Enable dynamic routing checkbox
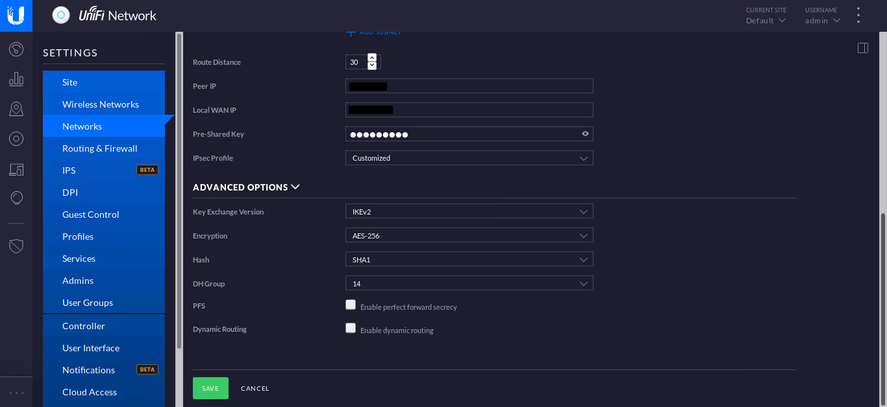Viewport: 887px width, 407px height. click(x=351, y=328)
